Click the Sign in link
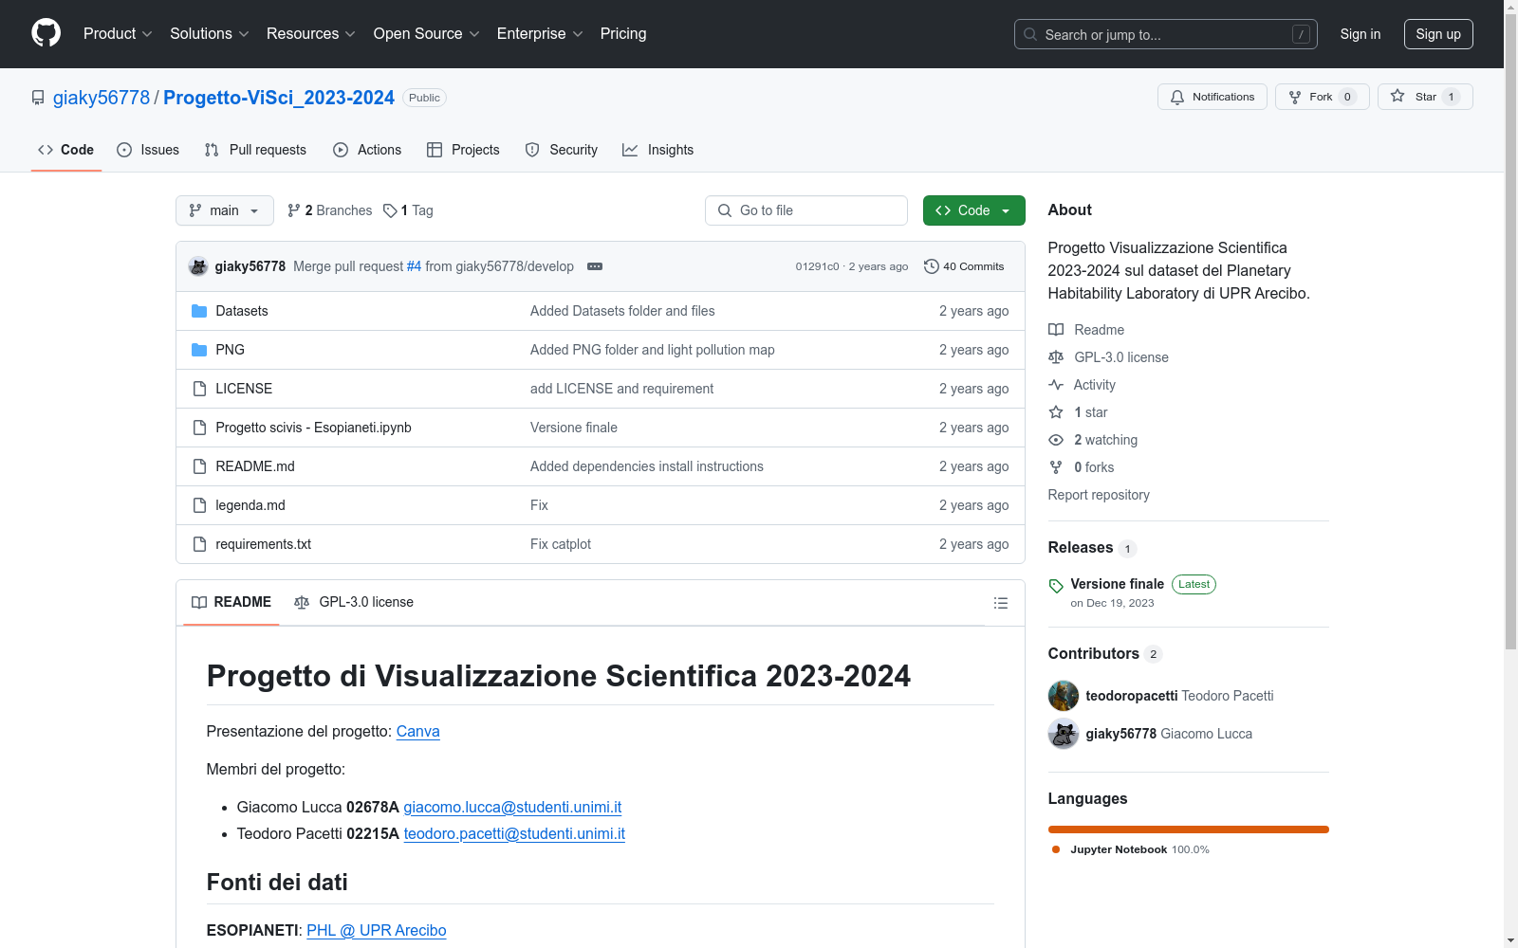Screen dimensions: 1518x948 point(1361,34)
